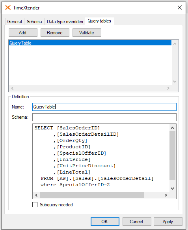
Task: Click the list's scroll up arrow
Action: click(175, 44)
